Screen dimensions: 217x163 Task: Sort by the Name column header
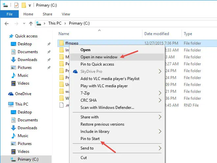64,34
